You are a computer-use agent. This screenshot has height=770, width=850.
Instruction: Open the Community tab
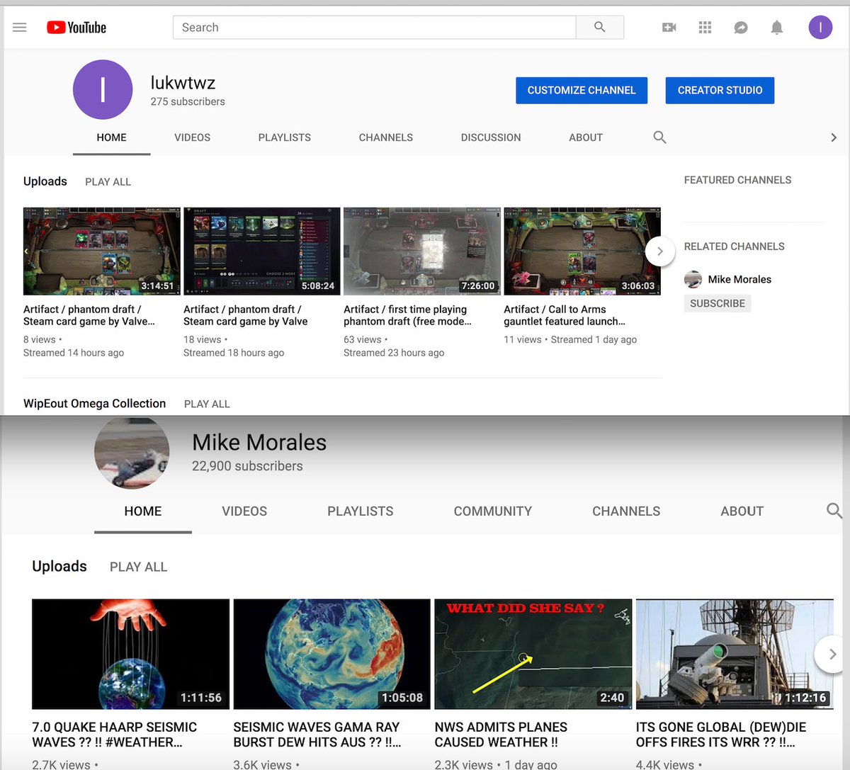pos(493,511)
